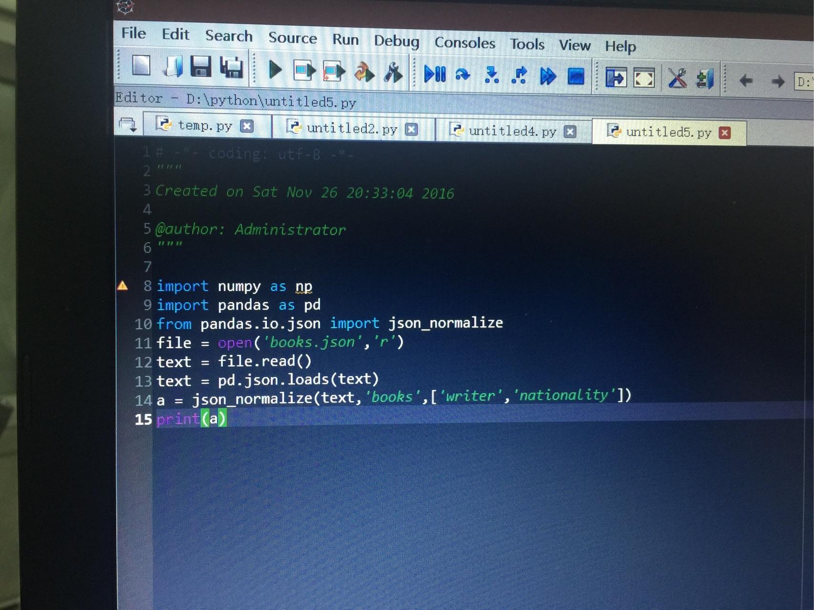Screen dimensions: 814x610
Task: Start debugging with the blue play-pause icon
Action: coord(435,74)
